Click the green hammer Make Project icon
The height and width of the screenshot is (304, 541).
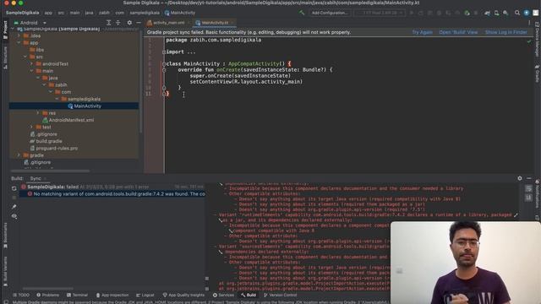302,13
